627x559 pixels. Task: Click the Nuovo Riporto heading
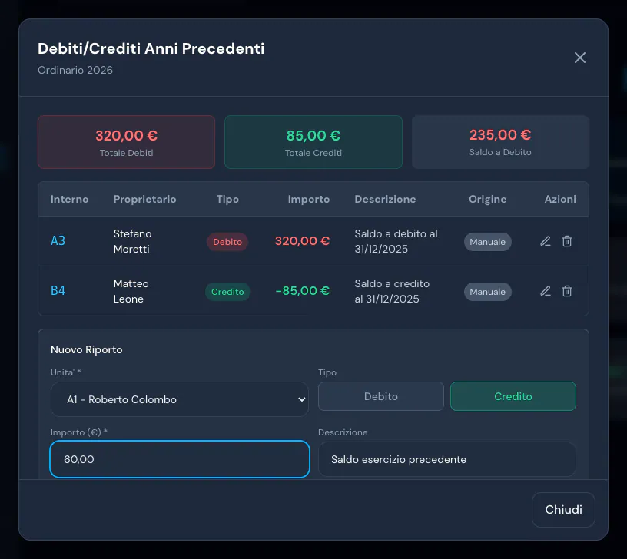86,349
